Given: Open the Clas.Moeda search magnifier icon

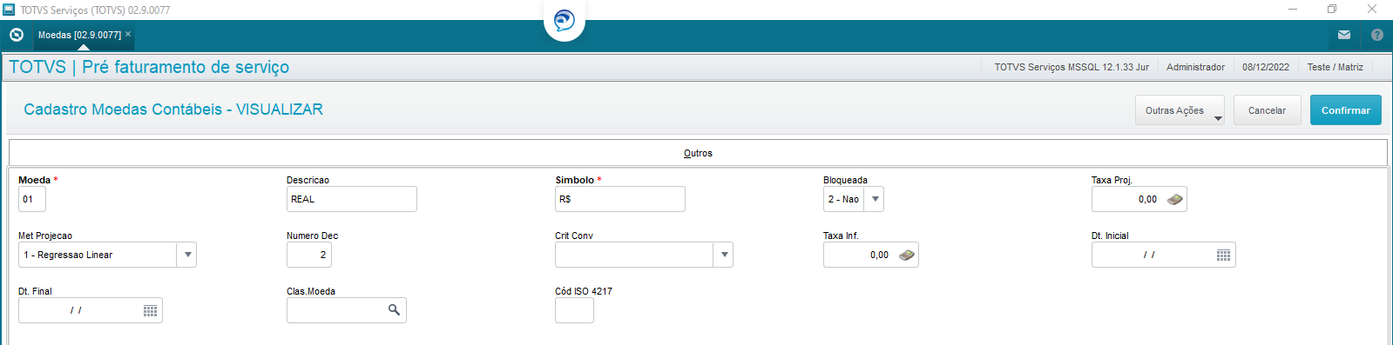Looking at the screenshot, I should coord(394,309).
